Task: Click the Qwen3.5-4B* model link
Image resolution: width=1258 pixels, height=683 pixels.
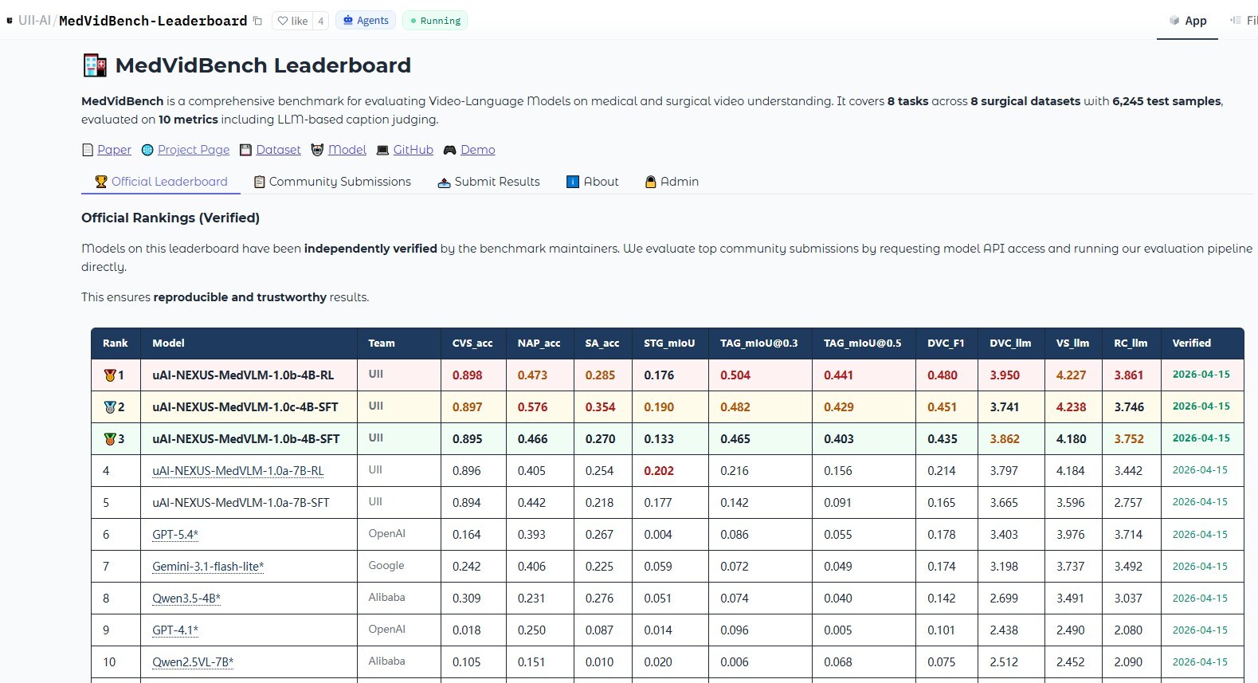Action: pos(186,599)
